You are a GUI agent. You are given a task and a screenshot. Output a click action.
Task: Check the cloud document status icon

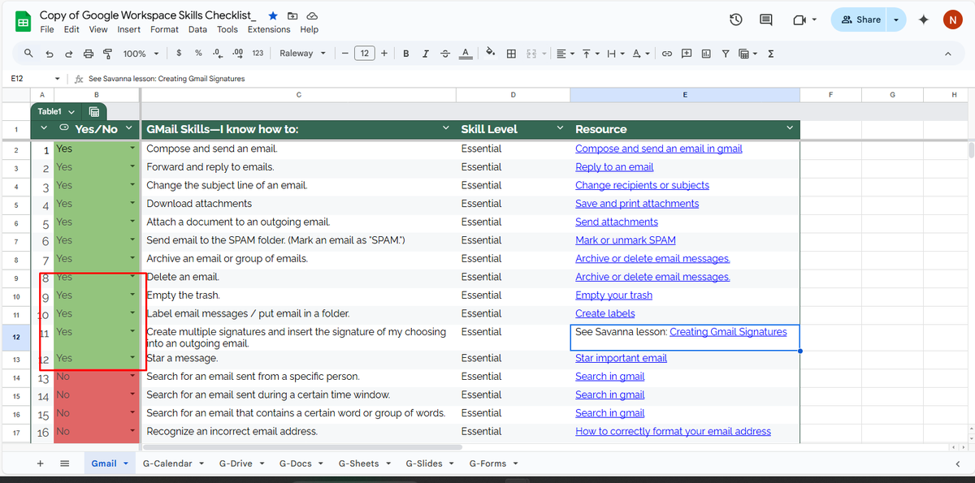pos(312,15)
